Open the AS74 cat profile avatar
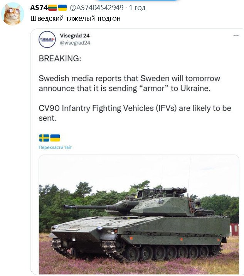 point(13,13)
